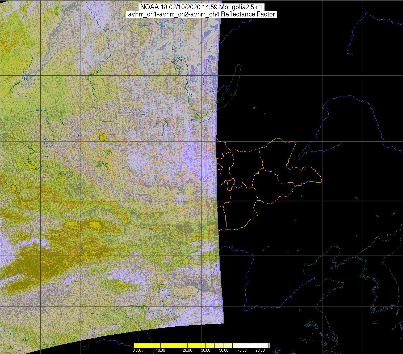This screenshot has height=354, width=403.
Task: Click the "50.00" color bar label
Action: point(224,350)
